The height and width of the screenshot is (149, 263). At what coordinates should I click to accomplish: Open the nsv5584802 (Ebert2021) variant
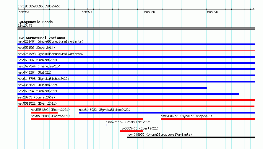[x=50, y=110]
